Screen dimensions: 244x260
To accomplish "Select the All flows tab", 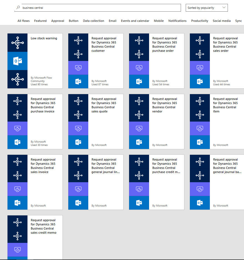I will pyautogui.click(x=24, y=21).
